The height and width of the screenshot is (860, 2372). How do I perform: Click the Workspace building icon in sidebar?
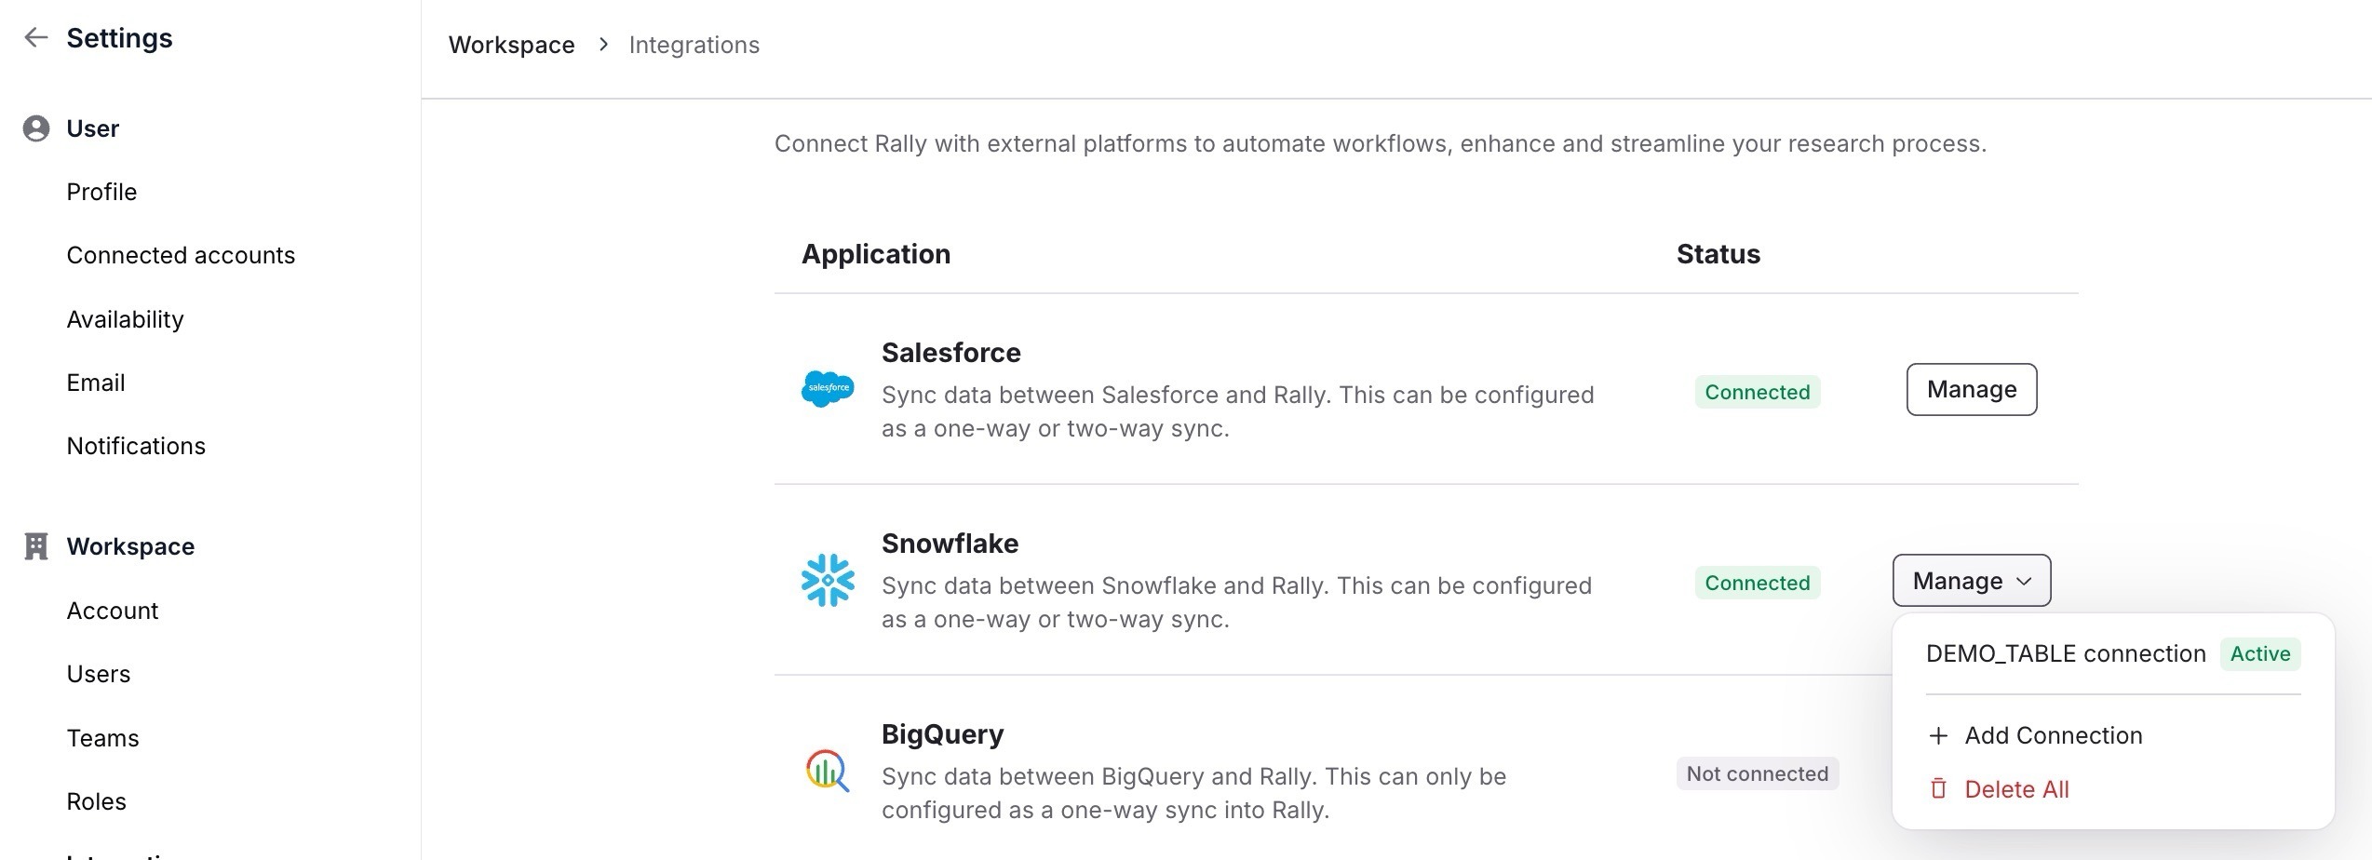pyautogui.click(x=36, y=546)
